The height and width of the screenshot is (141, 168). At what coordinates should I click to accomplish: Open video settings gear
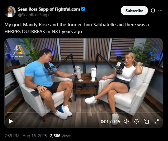[137, 121]
